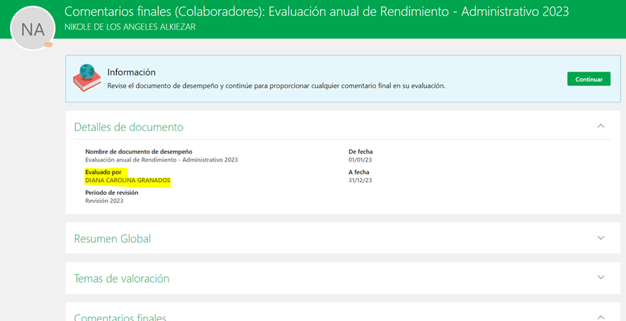Image resolution: width=626 pixels, height=321 pixels.
Task: Click the small orange badge under avatar
Action: tap(48, 45)
